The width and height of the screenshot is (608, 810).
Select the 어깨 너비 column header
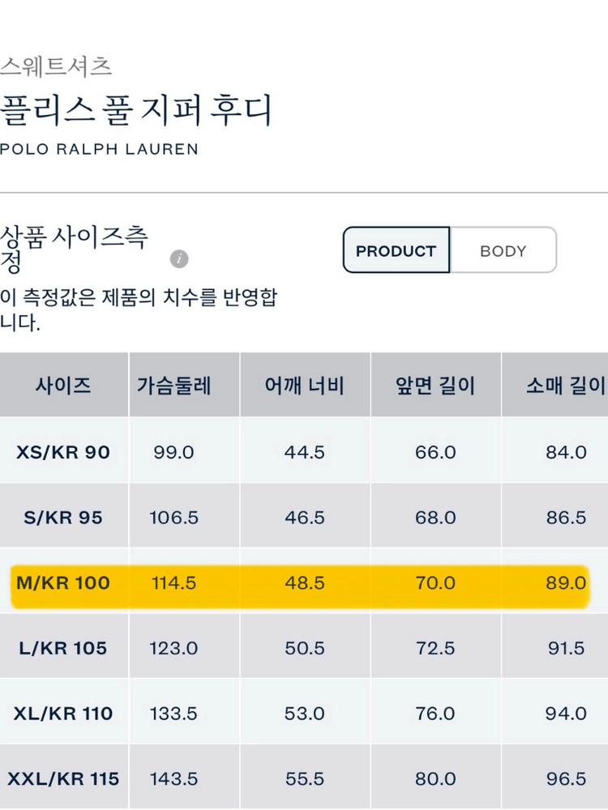click(305, 386)
